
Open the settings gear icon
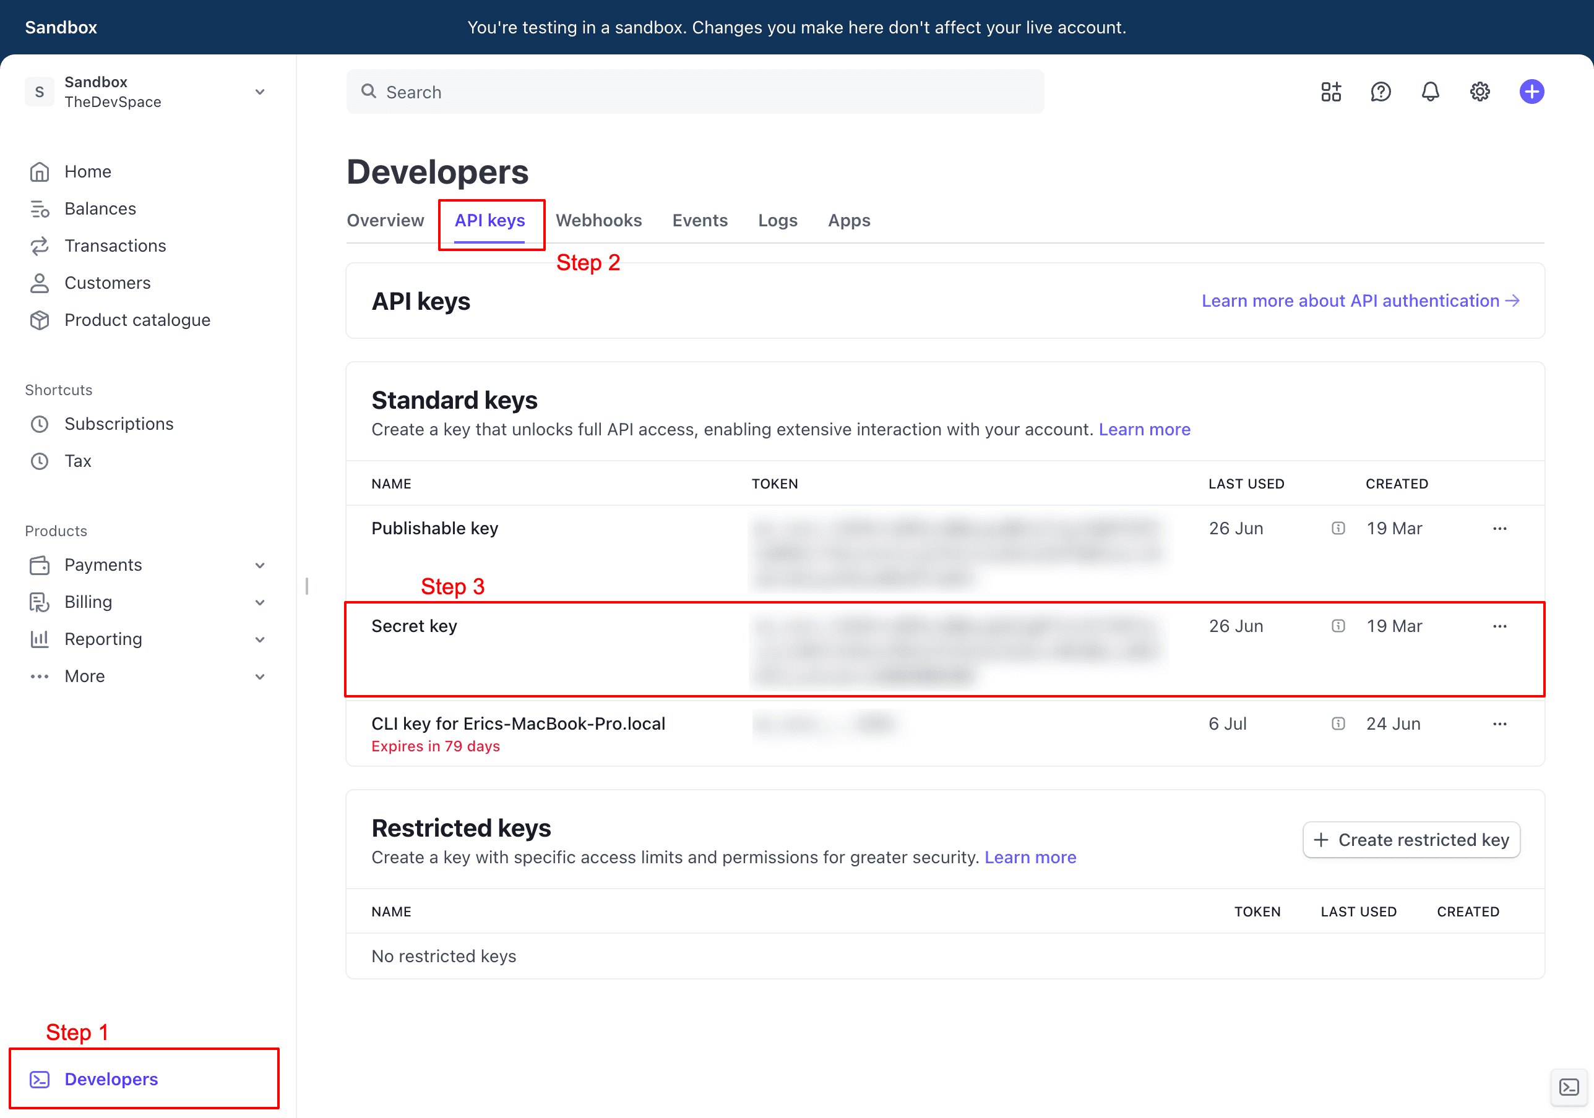point(1480,91)
